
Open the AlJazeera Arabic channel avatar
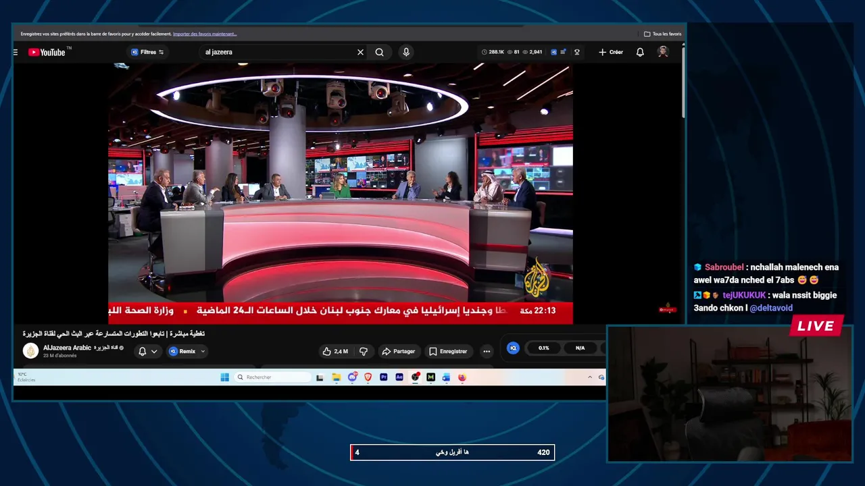point(30,350)
